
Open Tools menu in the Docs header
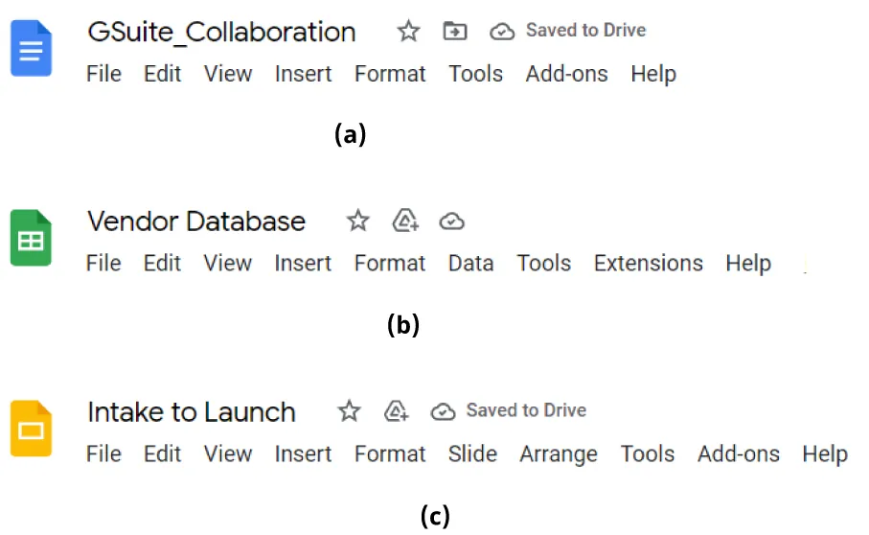[x=475, y=74]
